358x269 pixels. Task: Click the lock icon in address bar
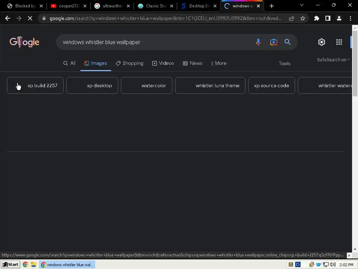[x=44, y=18]
